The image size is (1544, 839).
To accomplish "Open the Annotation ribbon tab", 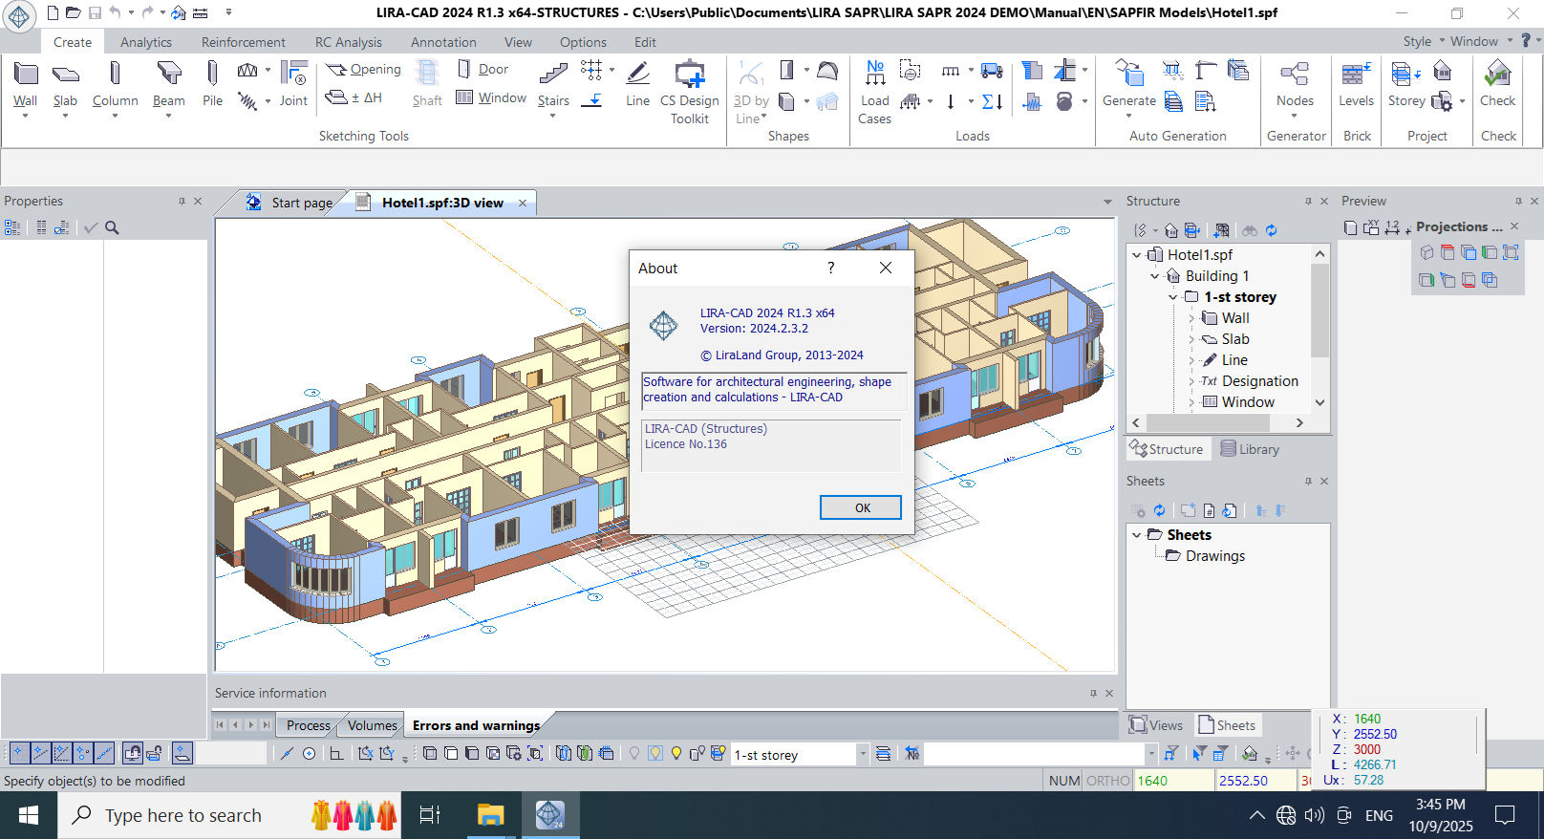I will click(x=443, y=42).
